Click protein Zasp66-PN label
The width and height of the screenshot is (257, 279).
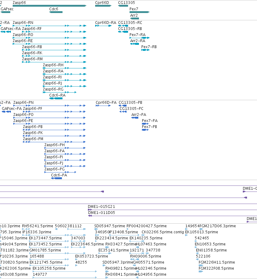(x=24, y=103)
